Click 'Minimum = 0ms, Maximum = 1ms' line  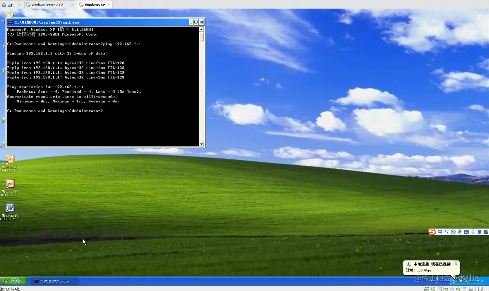coord(68,101)
